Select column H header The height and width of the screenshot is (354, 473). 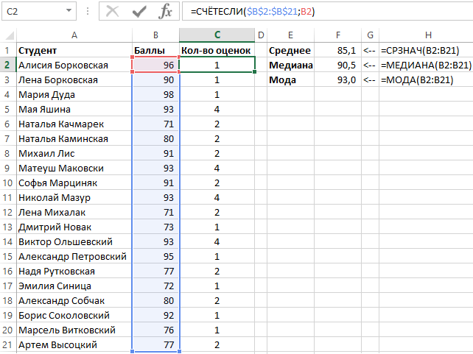(x=426, y=35)
